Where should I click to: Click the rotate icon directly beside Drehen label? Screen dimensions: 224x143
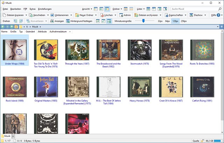point(15,21)
